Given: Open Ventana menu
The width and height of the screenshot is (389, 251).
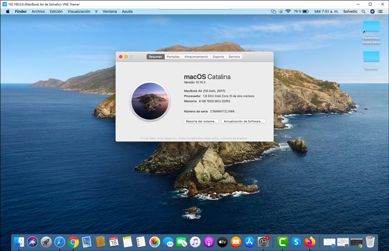Looking at the screenshot, I should 109,12.
